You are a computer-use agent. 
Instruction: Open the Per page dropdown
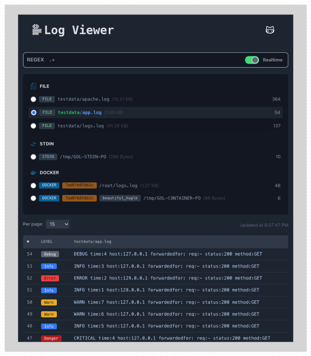pos(58,224)
